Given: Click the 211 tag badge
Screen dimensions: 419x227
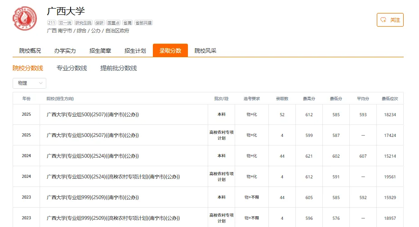Looking at the screenshot, I should pos(52,23).
